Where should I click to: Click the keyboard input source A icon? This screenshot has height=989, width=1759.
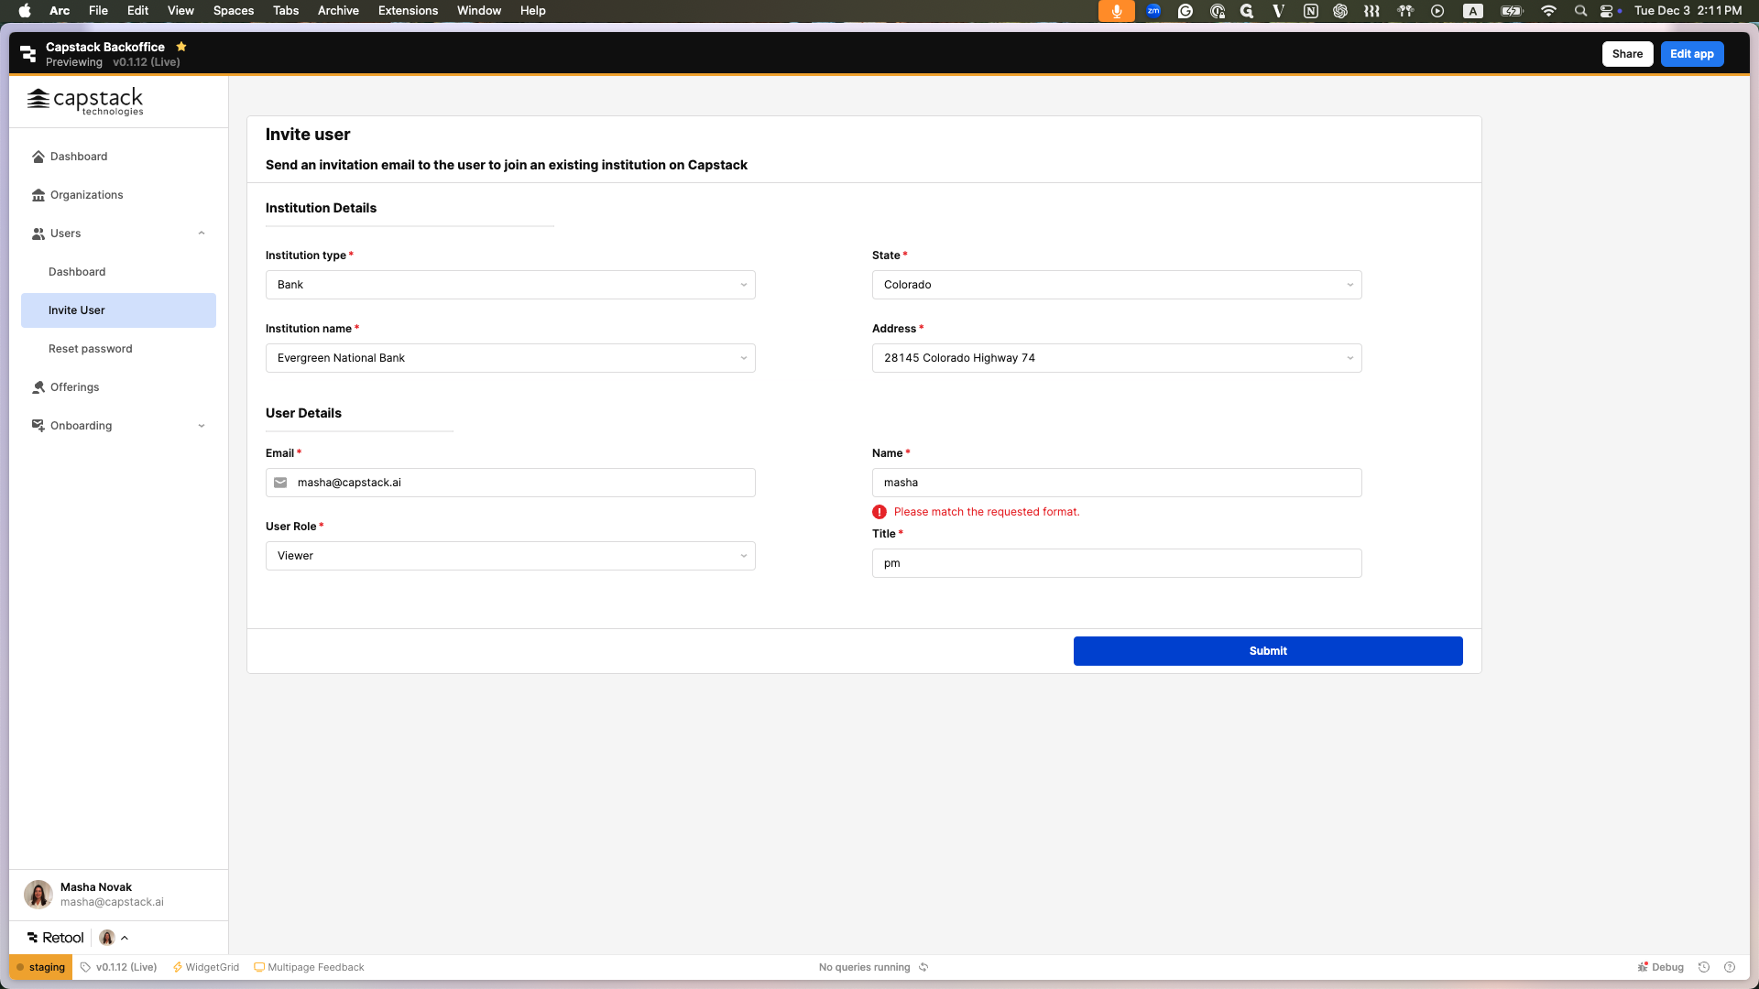pos(1472,11)
